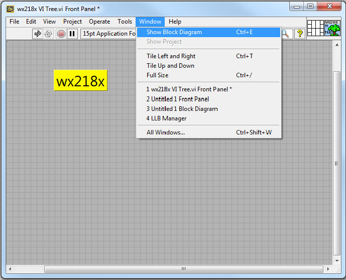Viewport: 346px width, 280px height.
Task: Choose Show Block Diagram menu entry
Action: pyautogui.click(x=174, y=32)
